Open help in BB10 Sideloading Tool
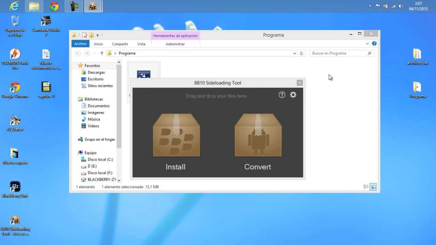Viewport: 436px width, 245px height. click(x=282, y=95)
